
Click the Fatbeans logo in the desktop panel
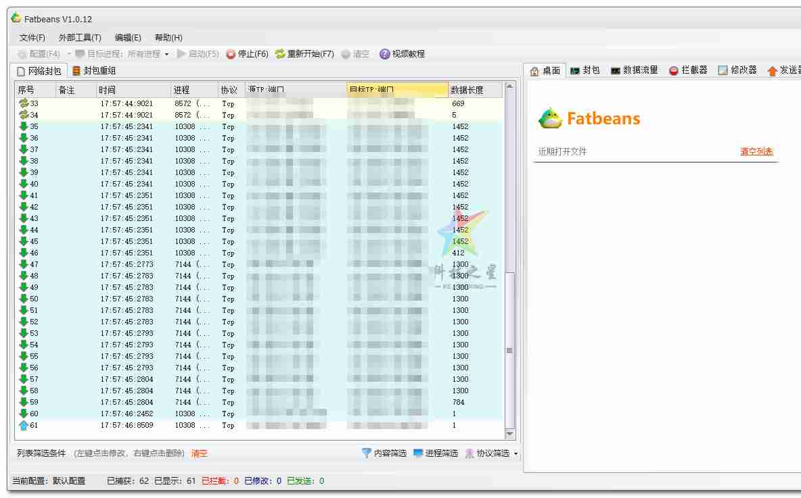[551, 118]
